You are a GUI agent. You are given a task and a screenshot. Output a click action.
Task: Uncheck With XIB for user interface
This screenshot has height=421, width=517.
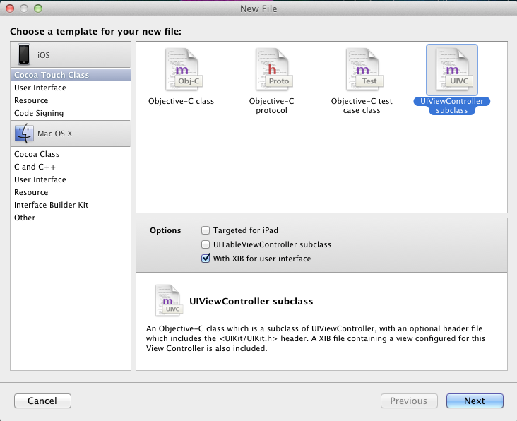click(206, 259)
